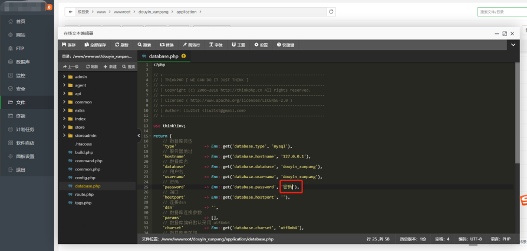Collapse the editor toolbar with chevron arrow
This screenshot has height=251, width=527.
(x=512, y=45)
